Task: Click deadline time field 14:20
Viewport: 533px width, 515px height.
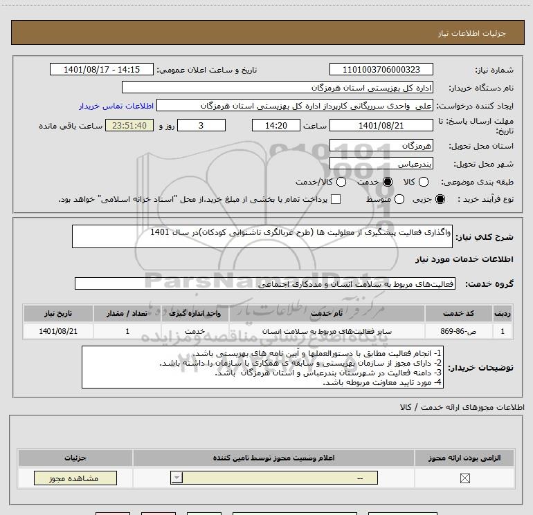Action: click(276, 125)
